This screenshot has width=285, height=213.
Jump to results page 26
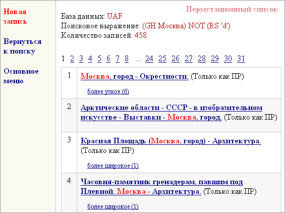point(176,59)
